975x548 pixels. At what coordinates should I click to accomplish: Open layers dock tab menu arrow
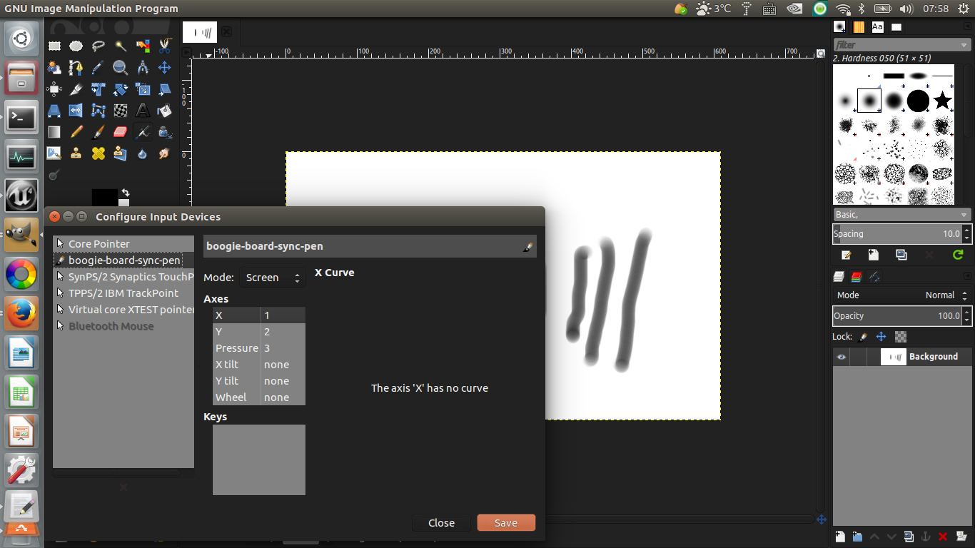(x=966, y=276)
